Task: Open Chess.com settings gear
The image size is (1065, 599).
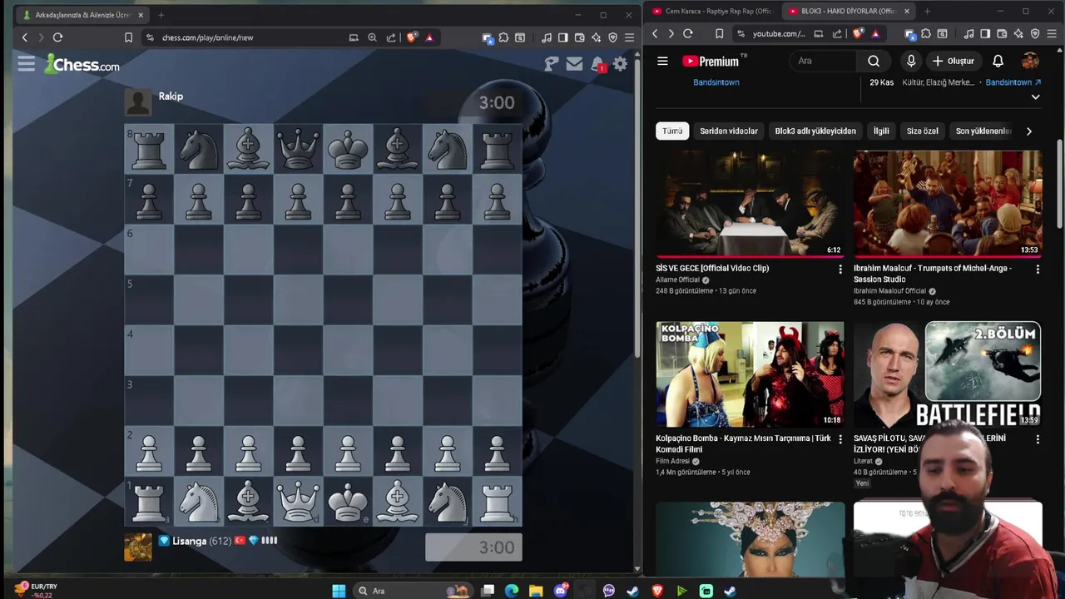Action: [x=620, y=64]
